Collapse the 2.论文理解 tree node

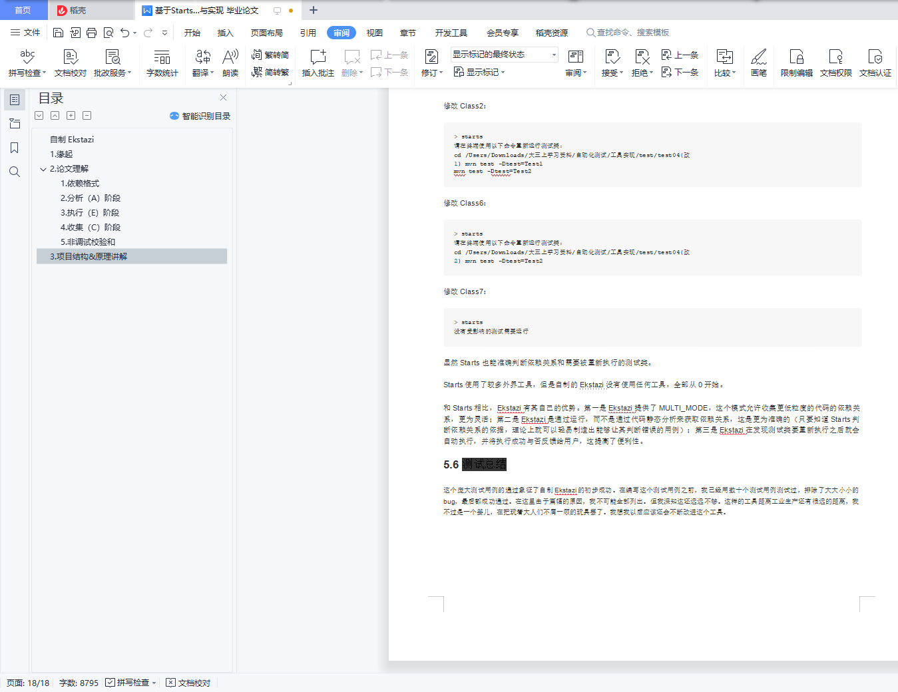tap(43, 169)
